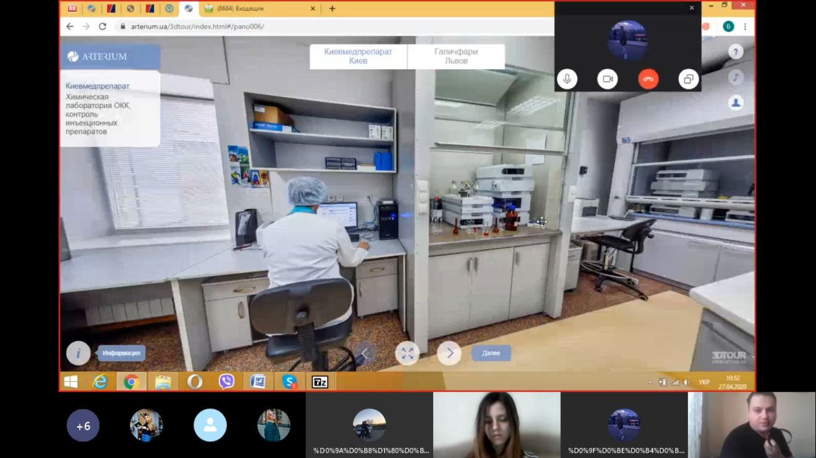
Task: Select the Галичфарм Львов tab
Action: (x=456, y=57)
